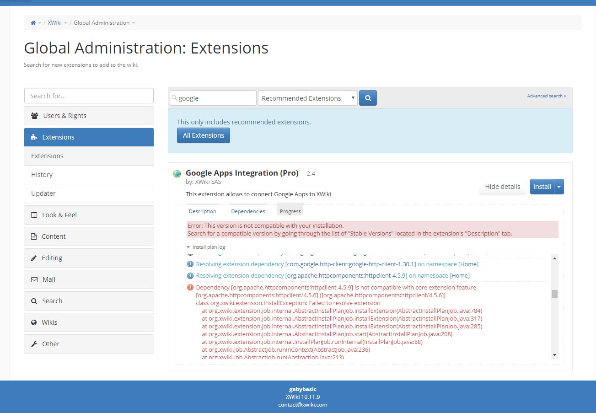Click the Wikis globe icon

[x=34, y=322]
